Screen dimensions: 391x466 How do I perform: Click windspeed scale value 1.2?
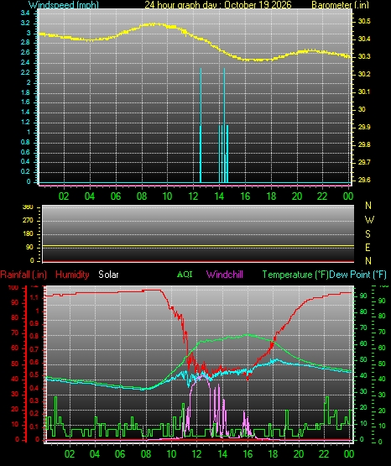click(x=25, y=122)
